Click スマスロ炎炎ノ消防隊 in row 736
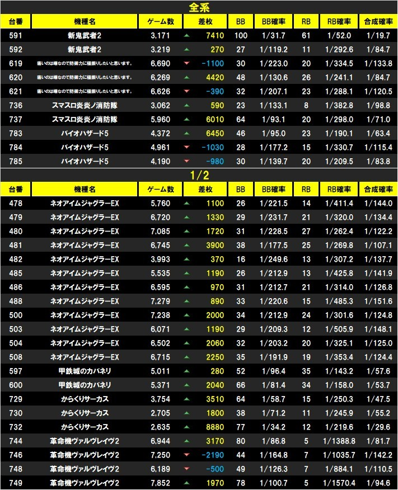Viewport: 398px width, 490px height. pyautogui.click(x=85, y=105)
